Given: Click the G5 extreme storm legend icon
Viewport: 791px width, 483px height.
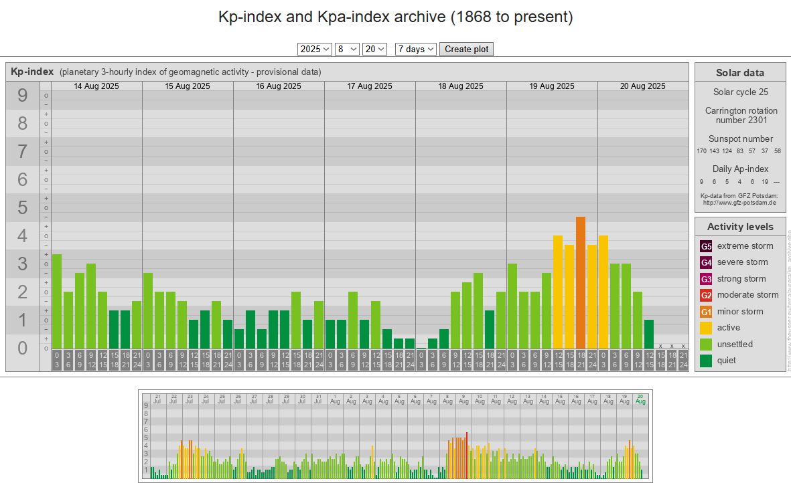Looking at the screenshot, I should coord(706,246).
